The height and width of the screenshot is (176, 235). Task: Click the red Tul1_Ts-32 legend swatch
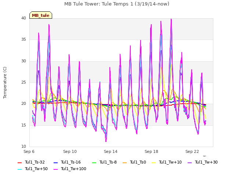click(x=20, y=163)
